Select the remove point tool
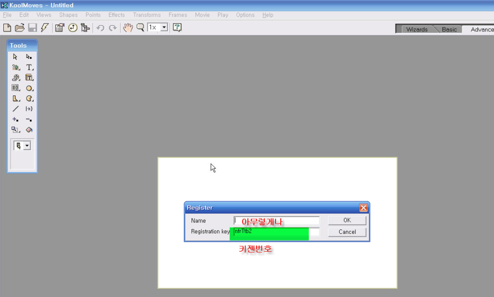The width and height of the screenshot is (494, 297). click(29, 120)
